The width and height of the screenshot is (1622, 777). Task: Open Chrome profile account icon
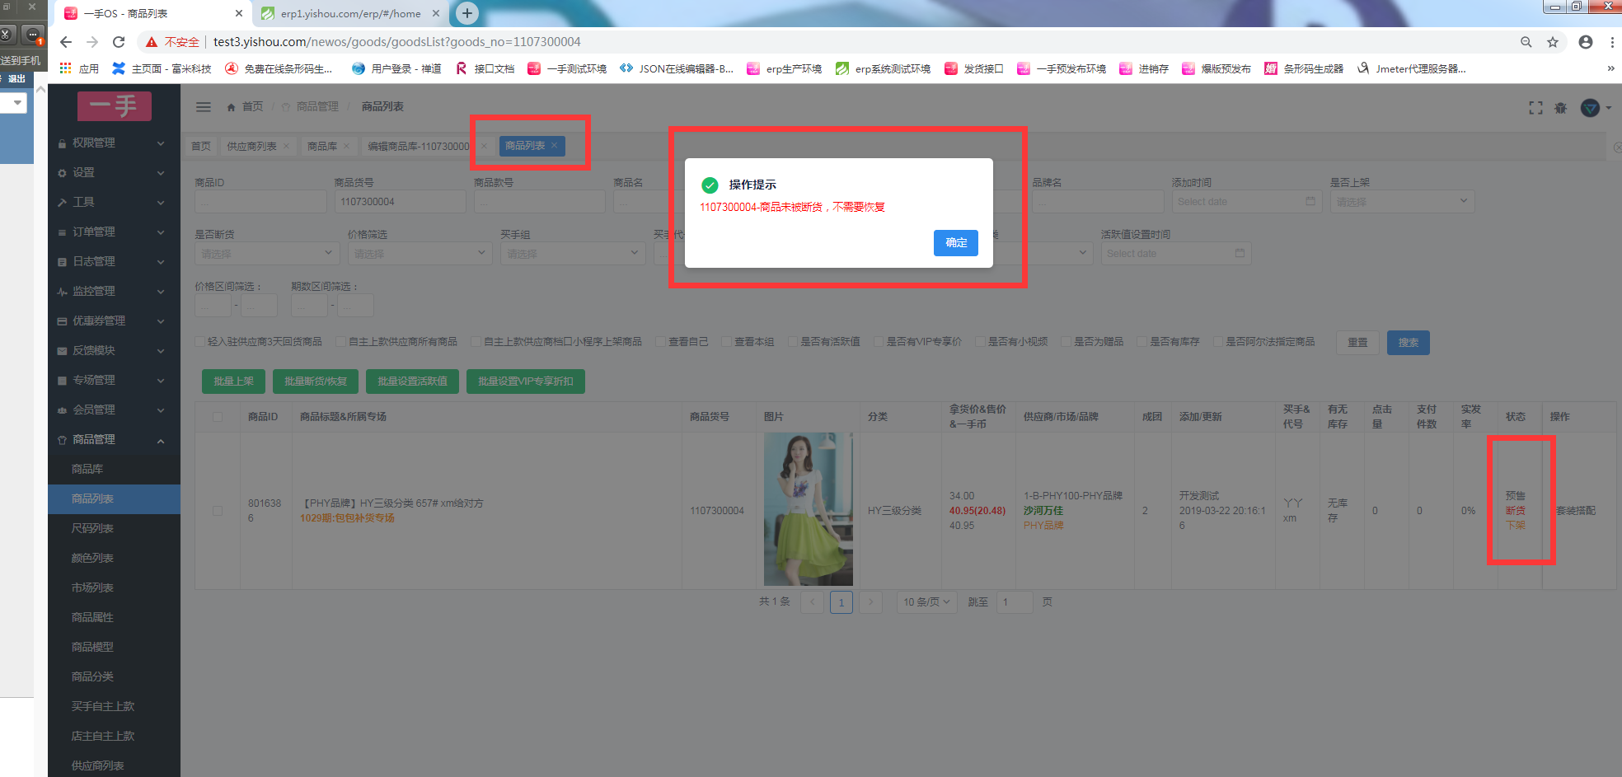(x=1586, y=42)
